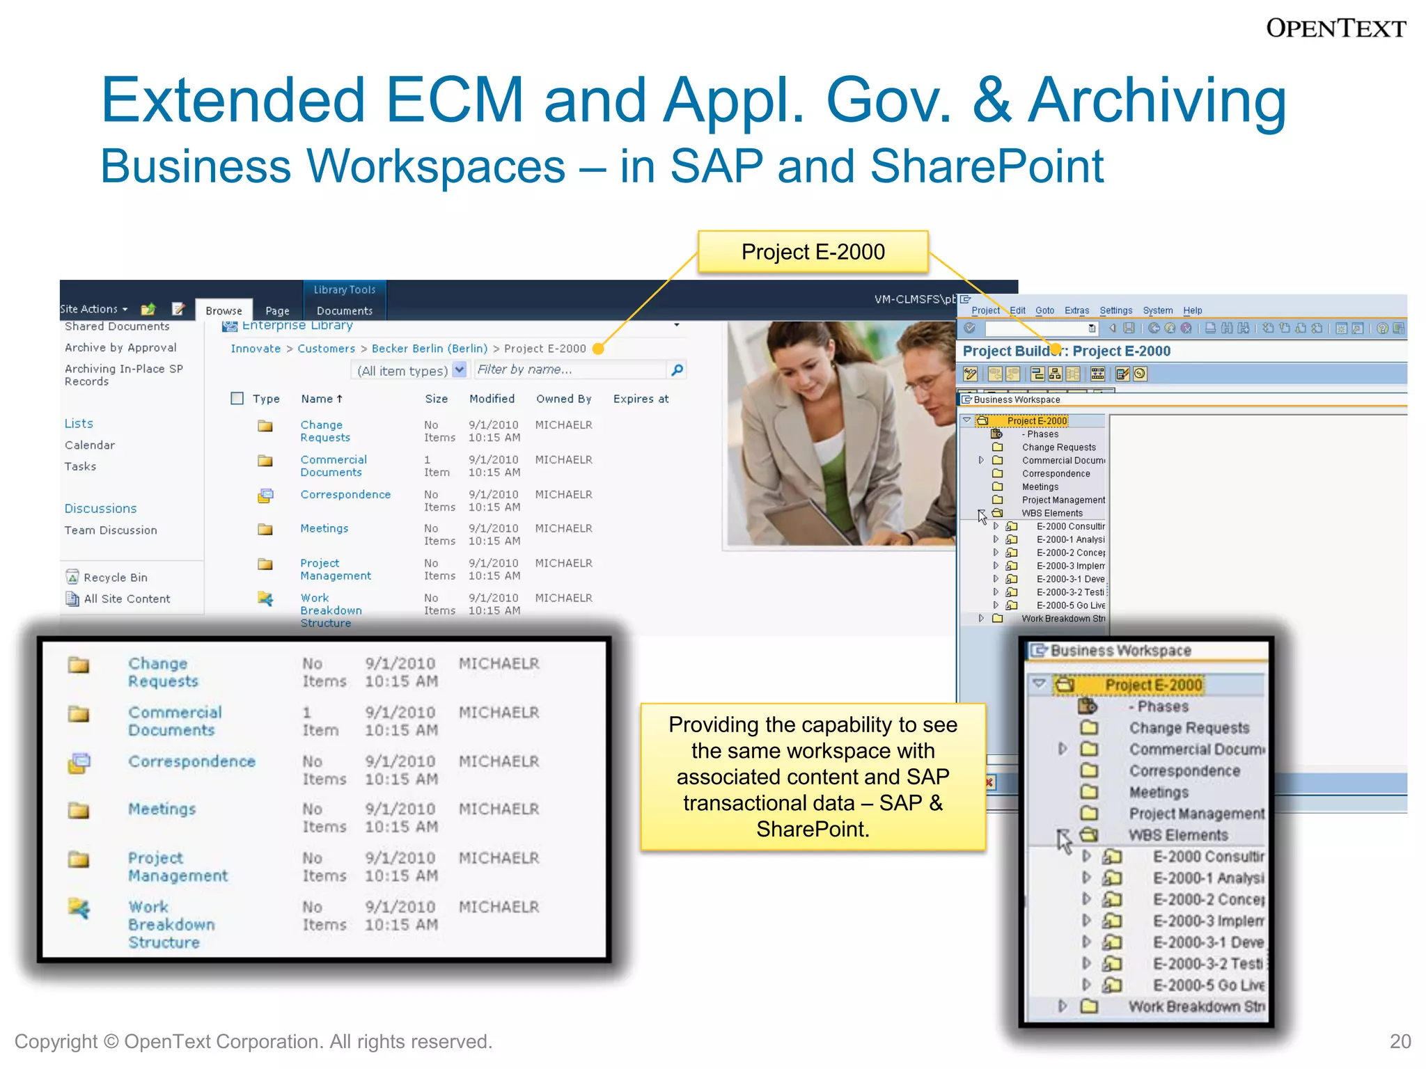Switch to the Page ribbon tab

pos(277,310)
